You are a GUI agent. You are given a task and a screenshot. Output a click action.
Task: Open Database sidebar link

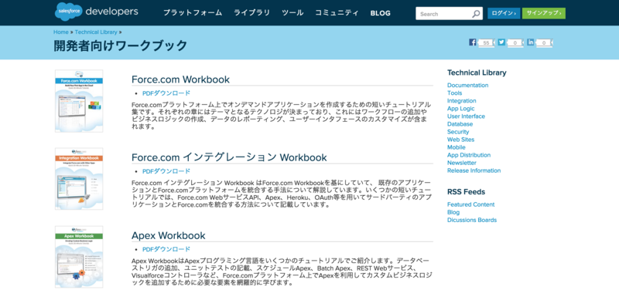[x=460, y=124]
